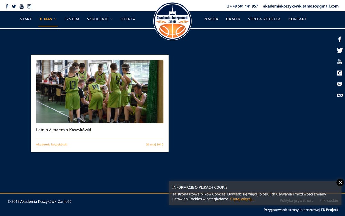Click the Czytaj więcej cookie link
345x216 pixels.
(242, 199)
